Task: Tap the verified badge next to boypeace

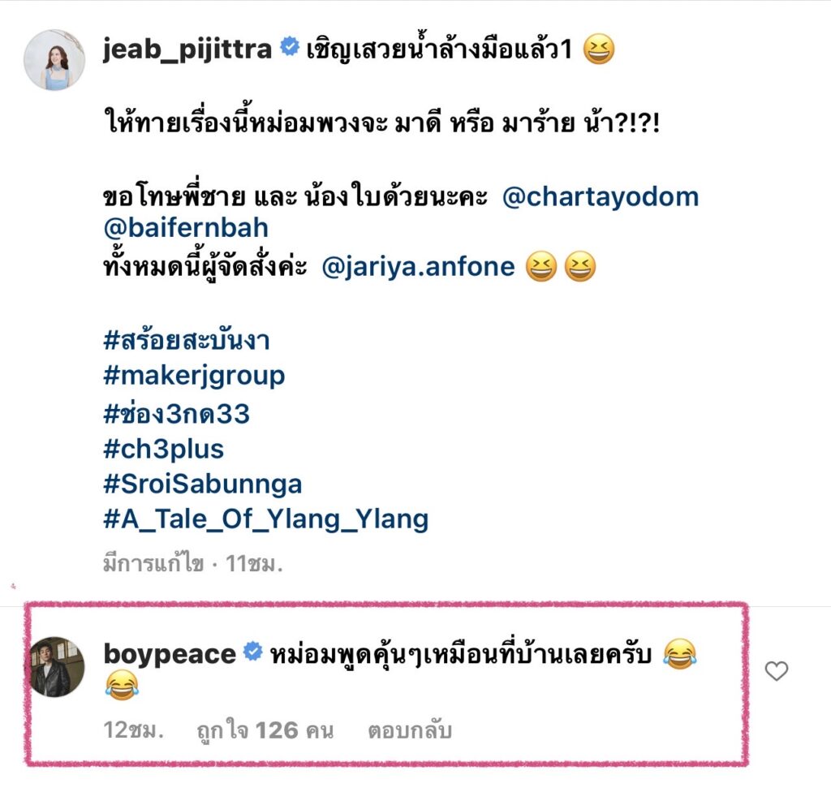Action: tap(253, 652)
